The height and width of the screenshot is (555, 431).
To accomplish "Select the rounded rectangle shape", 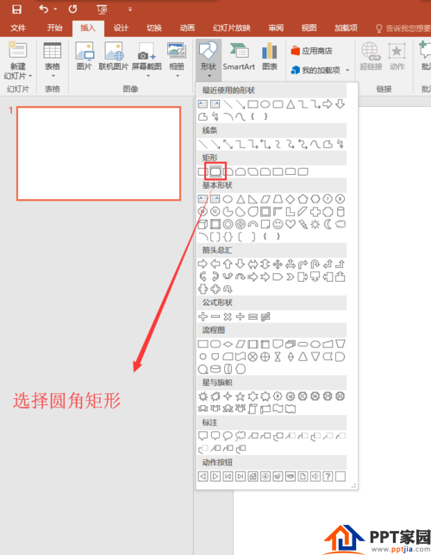I will (x=215, y=171).
